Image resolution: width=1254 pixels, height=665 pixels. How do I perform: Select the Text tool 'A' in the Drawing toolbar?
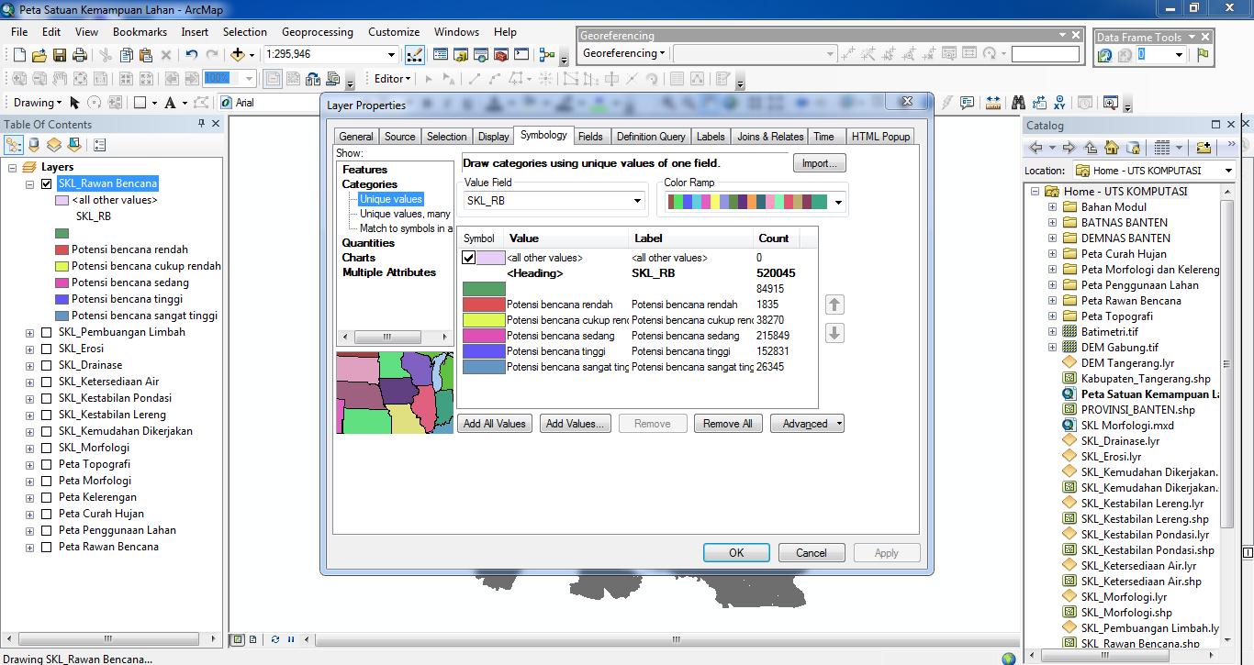pyautogui.click(x=170, y=103)
